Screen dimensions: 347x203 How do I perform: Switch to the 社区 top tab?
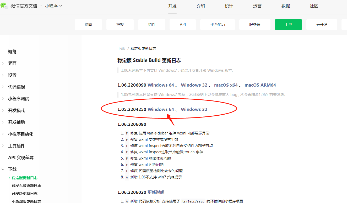click(x=314, y=6)
